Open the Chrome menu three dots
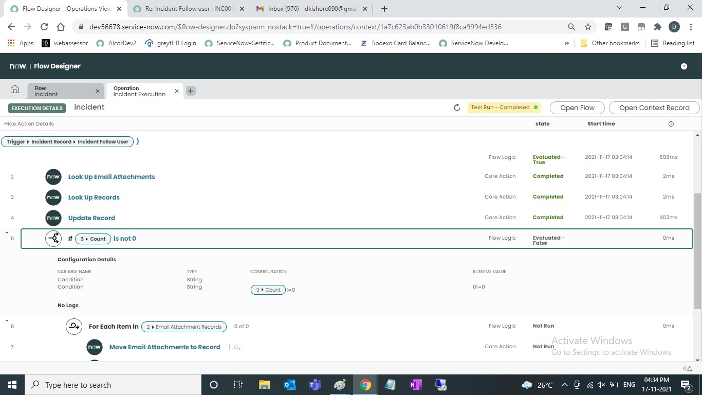 coord(690,27)
